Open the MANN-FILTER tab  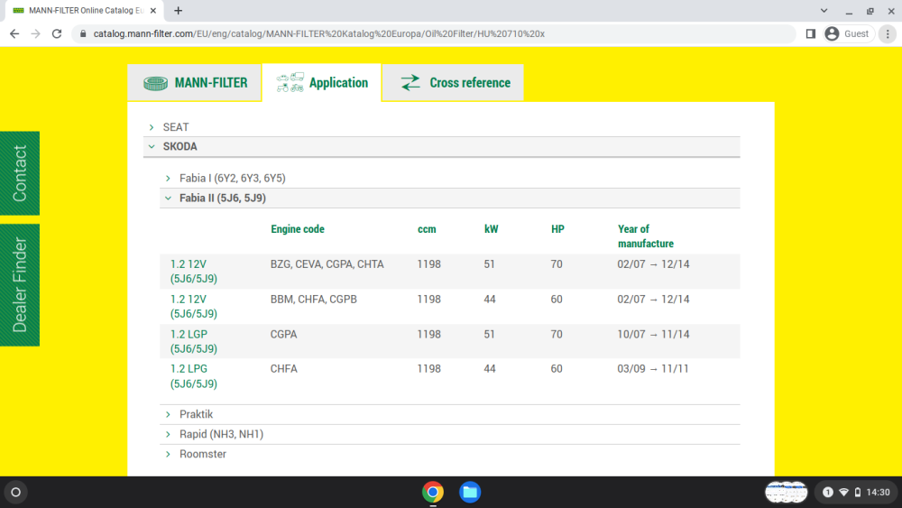[195, 83]
